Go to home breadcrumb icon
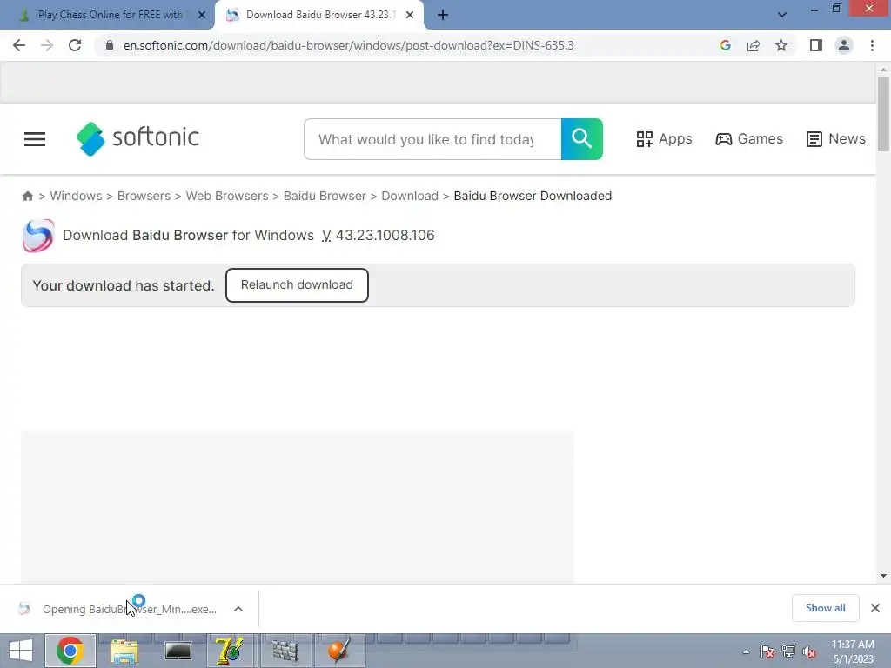This screenshot has height=668, width=891. click(27, 196)
